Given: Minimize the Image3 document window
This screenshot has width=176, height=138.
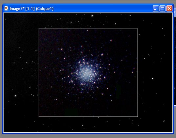Looking at the screenshot, I should click(156, 9).
